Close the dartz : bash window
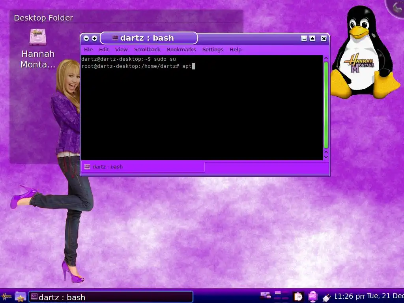Screen dimensions: 404x303 pos(324,39)
